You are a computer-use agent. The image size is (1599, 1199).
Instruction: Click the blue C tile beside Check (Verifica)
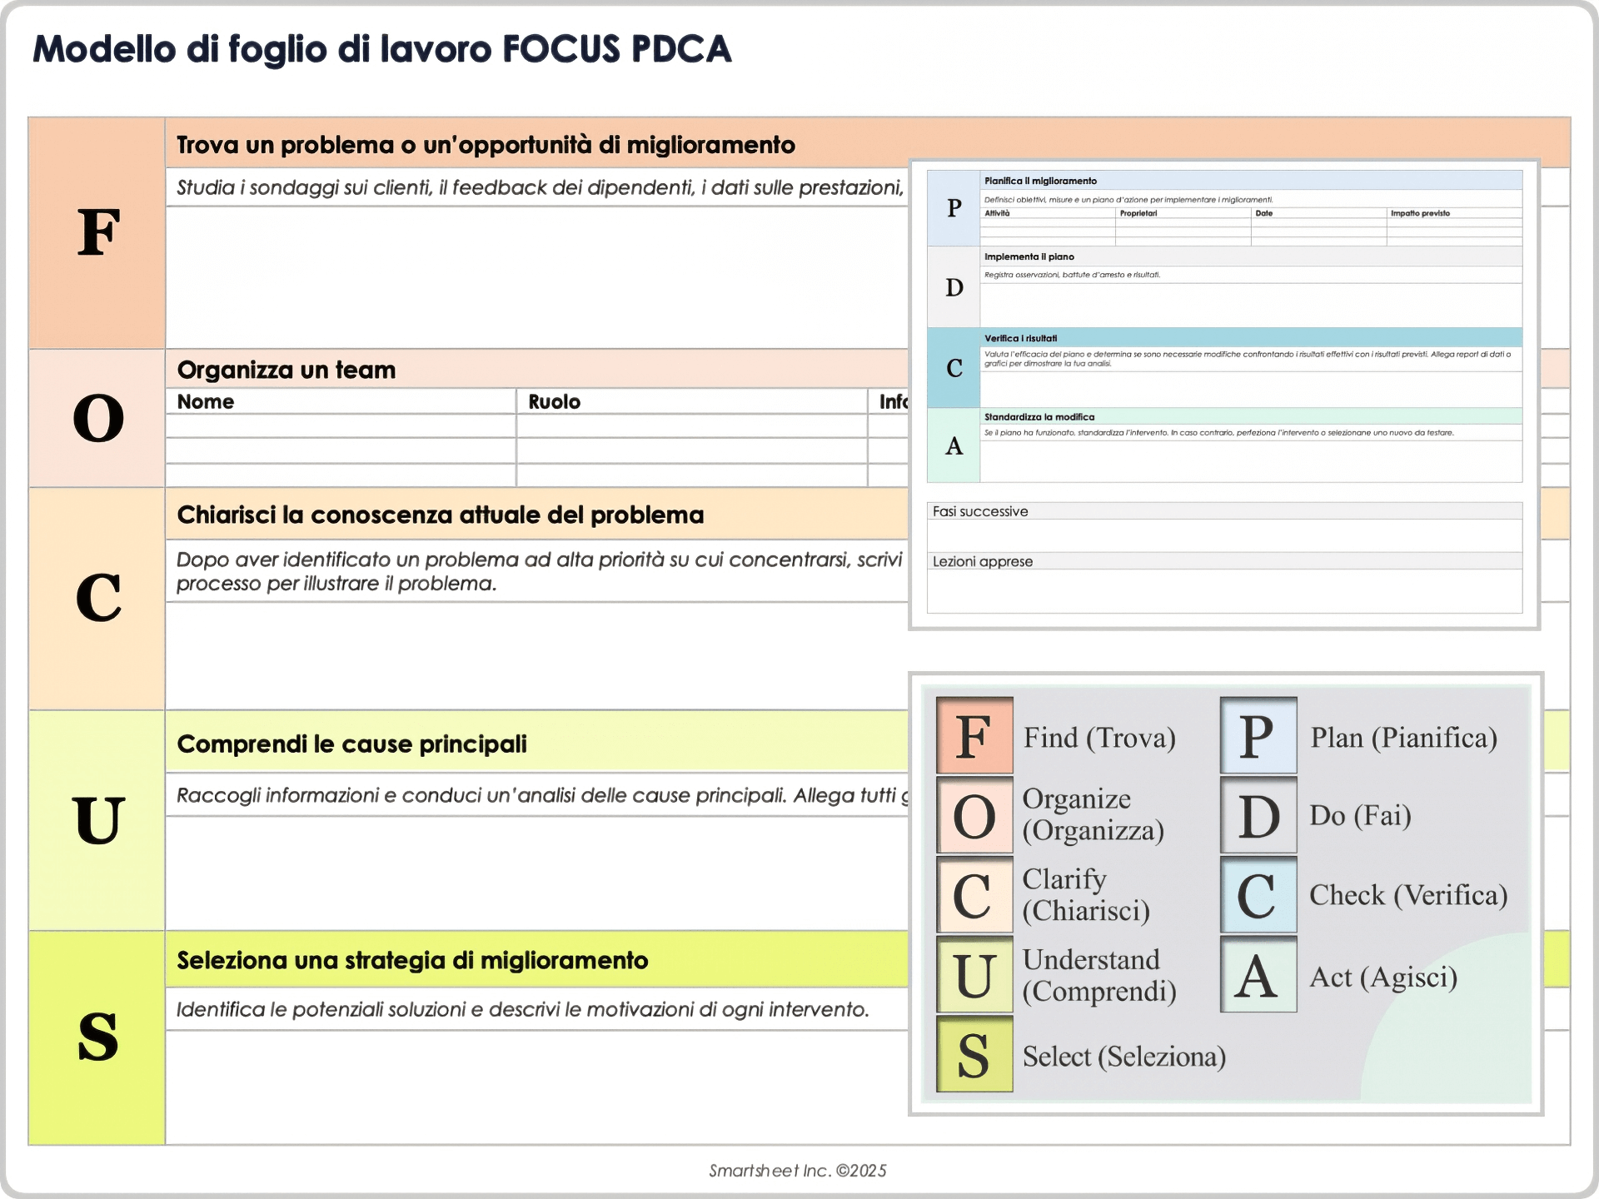click(x=1258, y=895)
